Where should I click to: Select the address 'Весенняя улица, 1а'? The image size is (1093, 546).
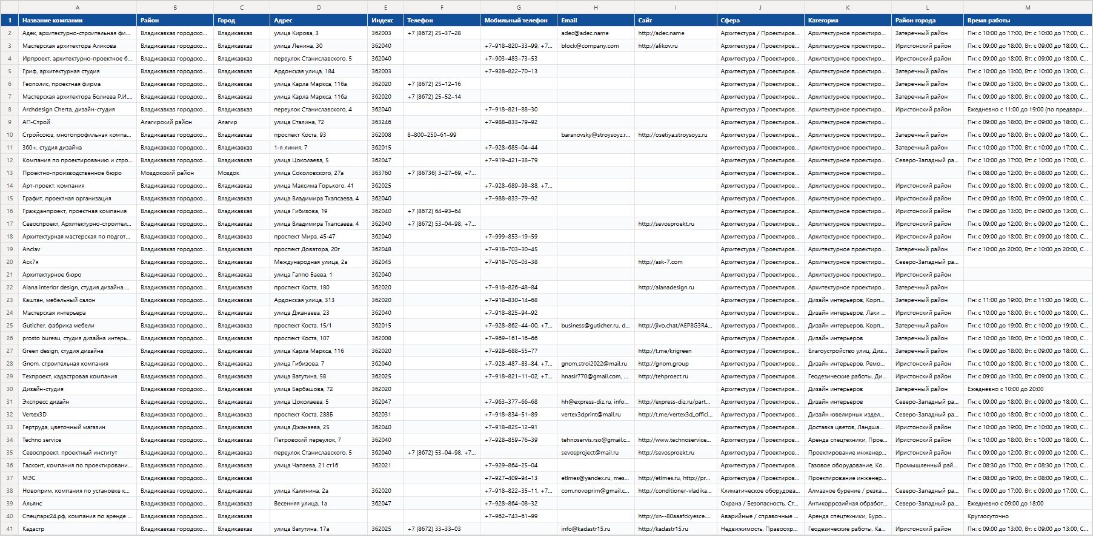click(x=319, y=504)
